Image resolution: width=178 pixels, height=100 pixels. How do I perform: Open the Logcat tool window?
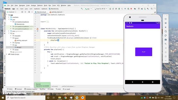(x=66, y=89)
